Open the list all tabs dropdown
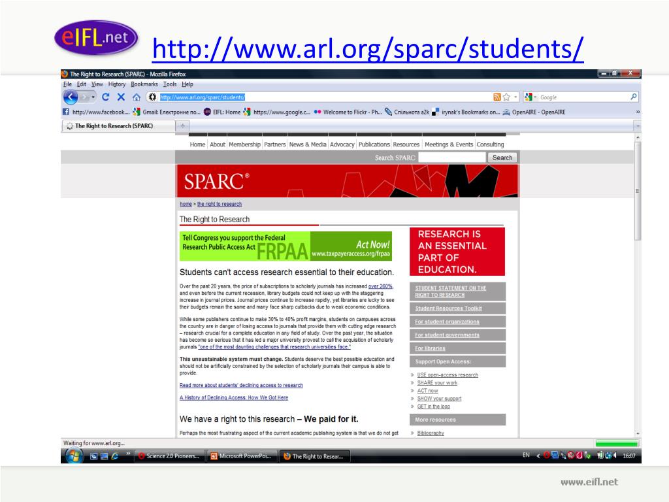This screenshot has width=669, height=502. pyautogui.click(x=638, y=126)
